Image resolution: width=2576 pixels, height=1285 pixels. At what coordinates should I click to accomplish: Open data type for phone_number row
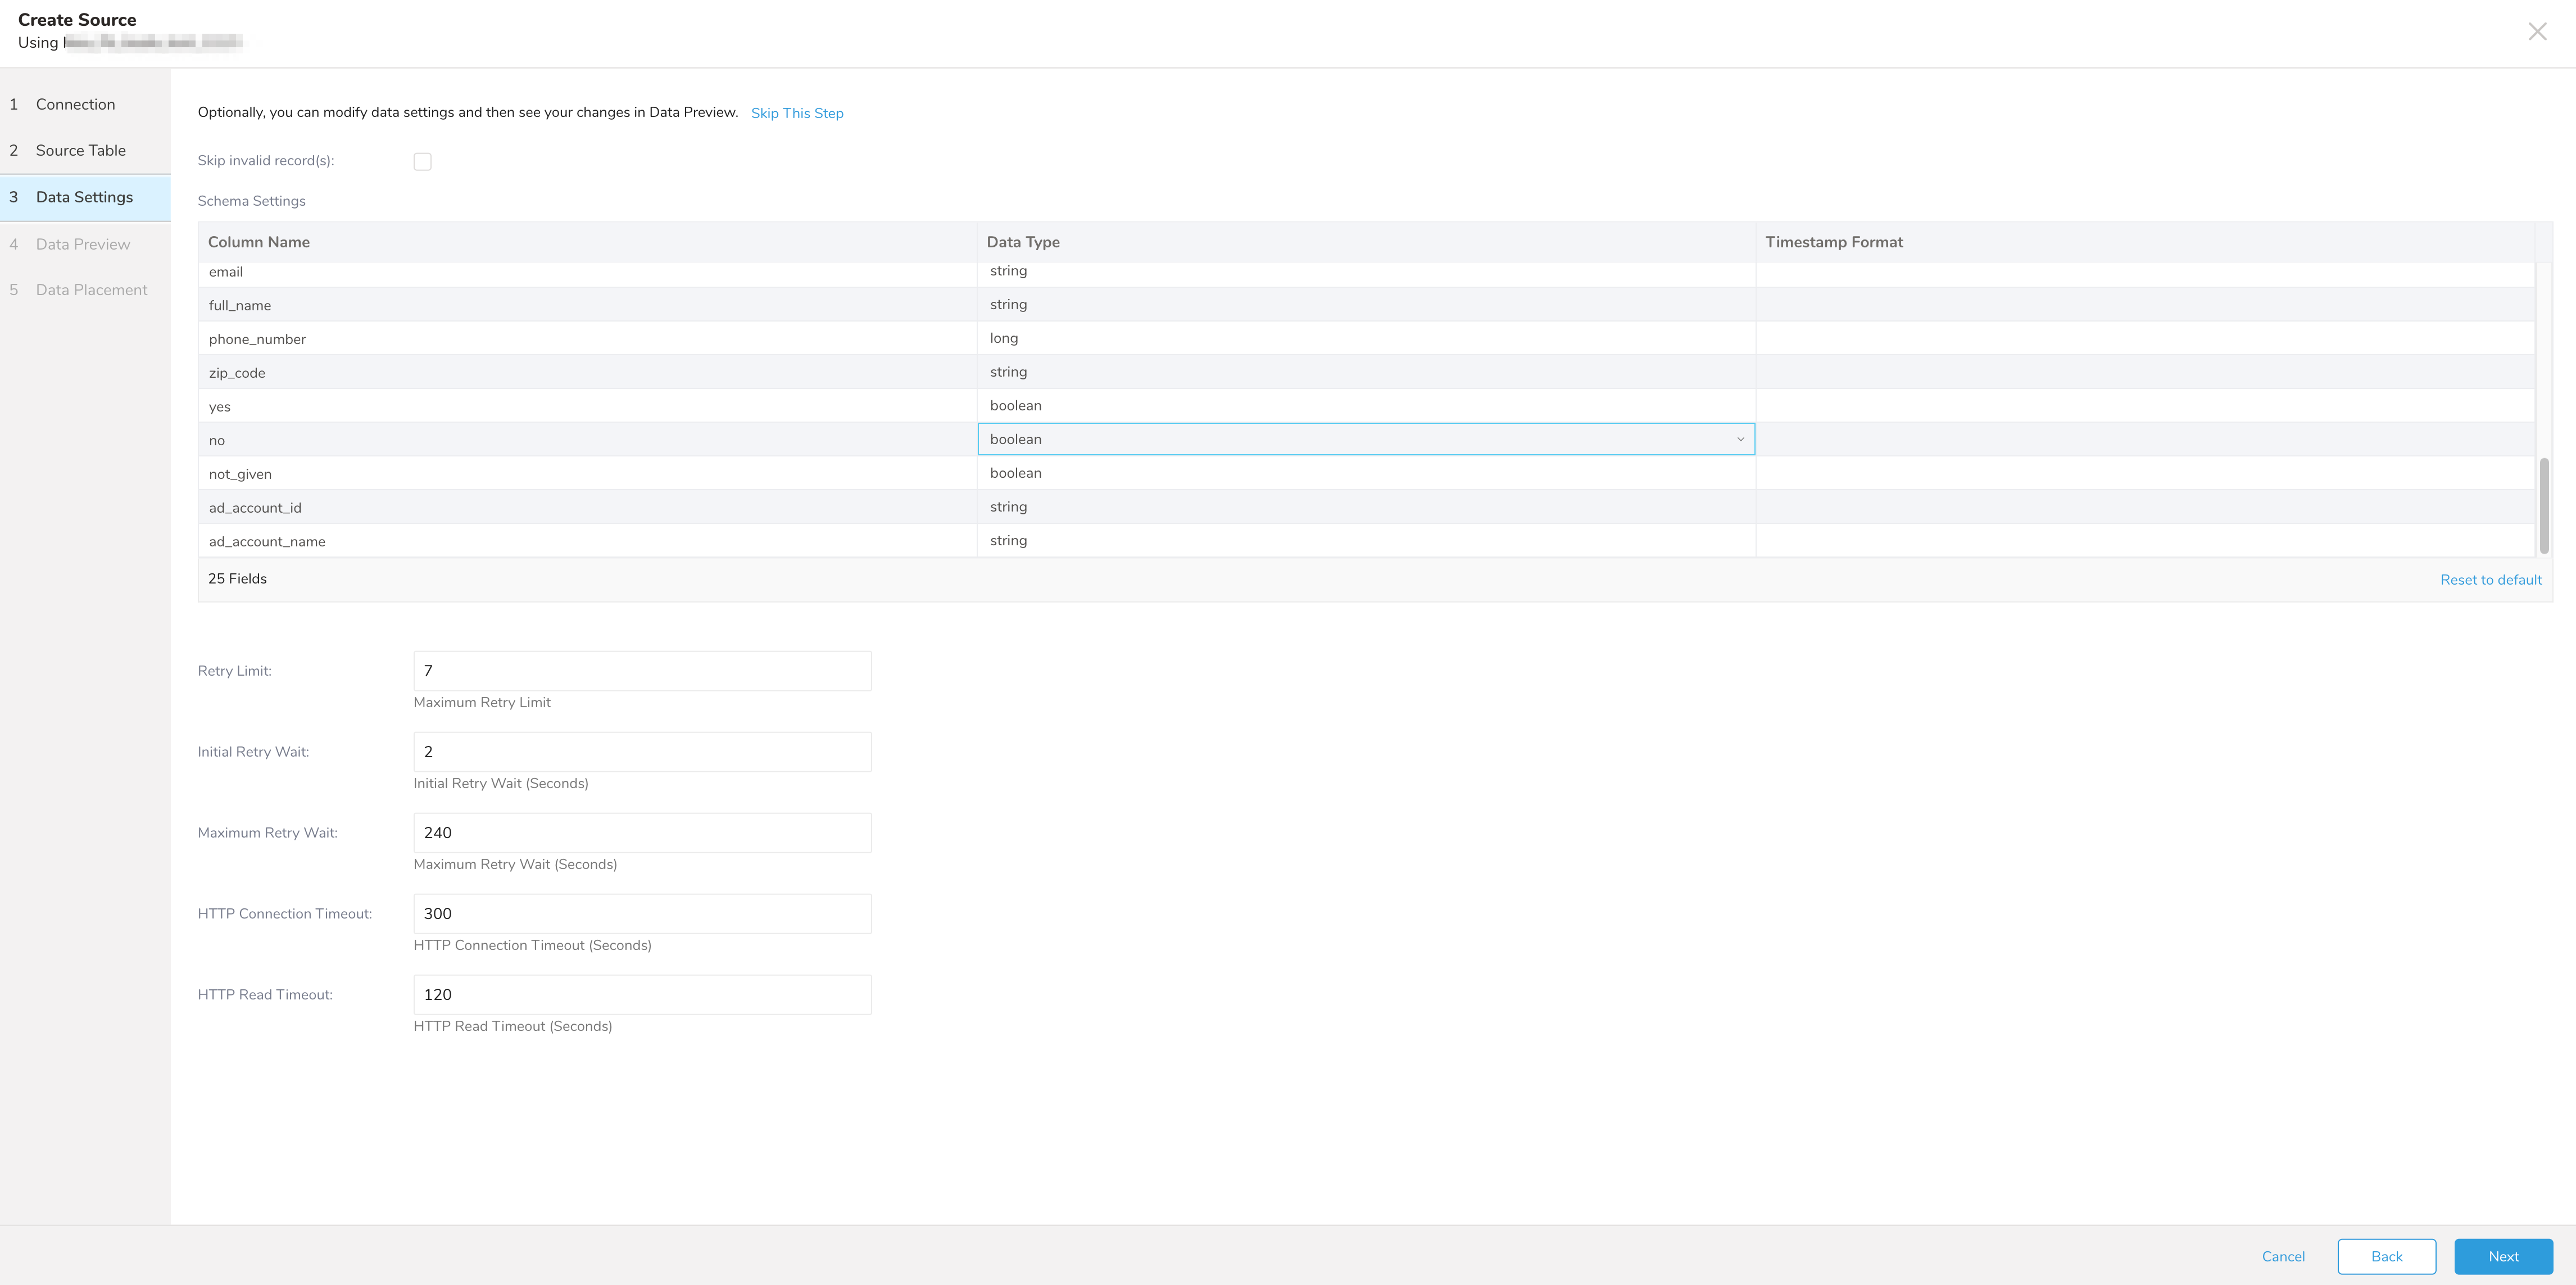point(1365,338)
